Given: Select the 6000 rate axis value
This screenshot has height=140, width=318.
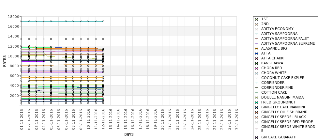Looking at the screenshot, I should (15, 76).
